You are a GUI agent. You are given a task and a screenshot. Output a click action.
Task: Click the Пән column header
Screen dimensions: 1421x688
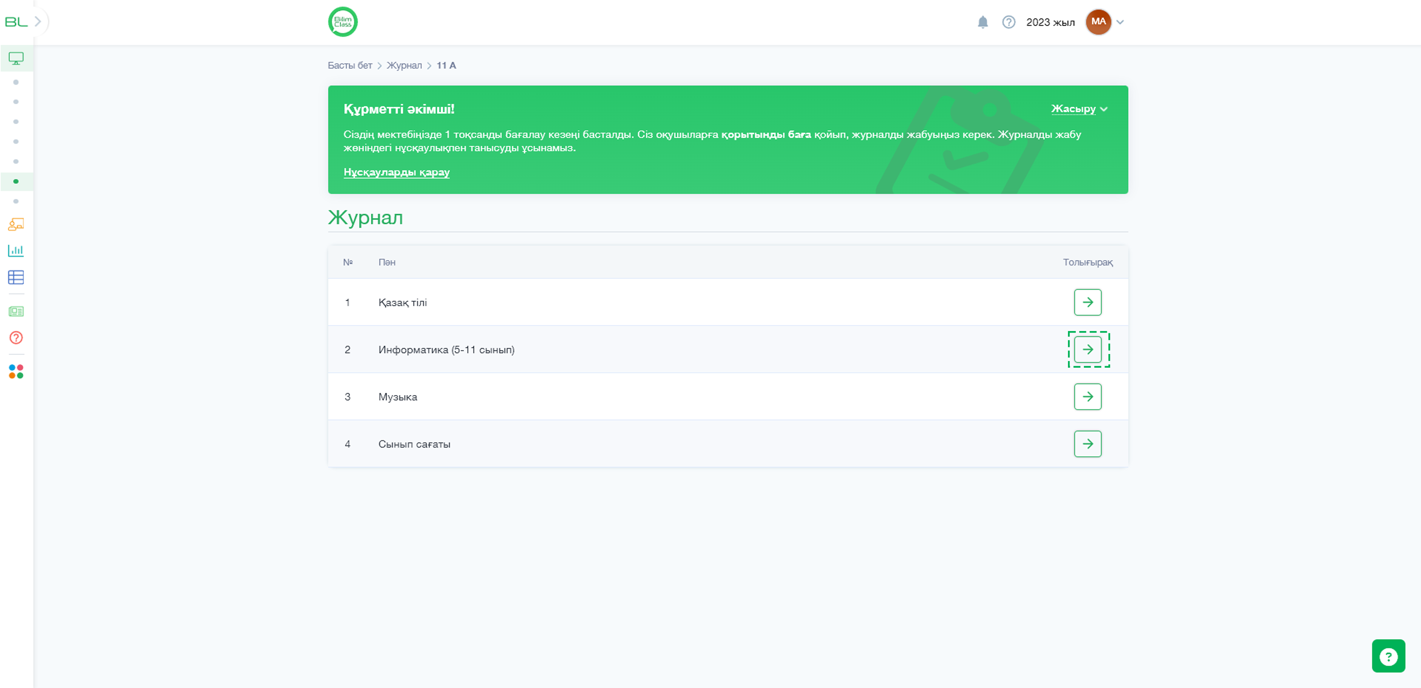(387, 262)
